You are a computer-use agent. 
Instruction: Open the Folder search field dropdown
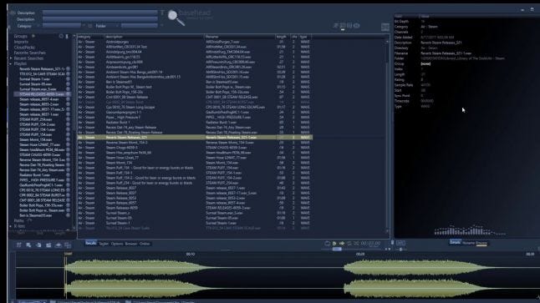pos(117,26)
